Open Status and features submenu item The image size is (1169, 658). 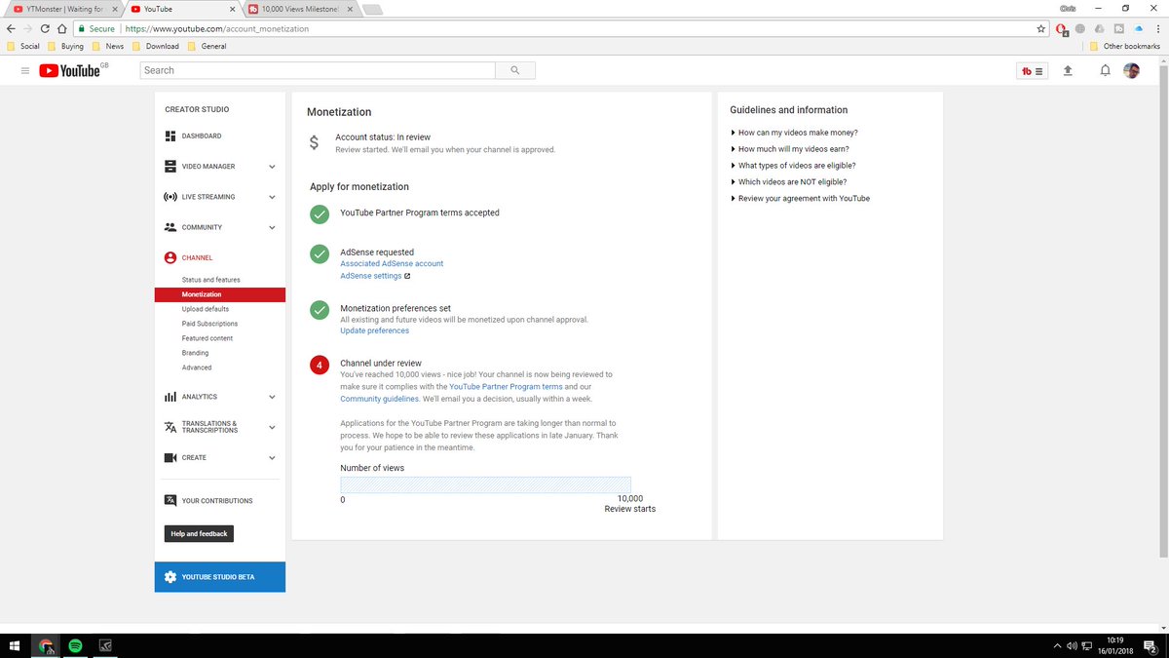[x=210, y=280]
